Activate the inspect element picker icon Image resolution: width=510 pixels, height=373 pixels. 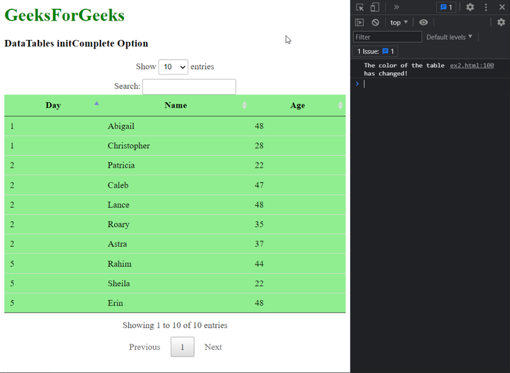coord(360,7)
